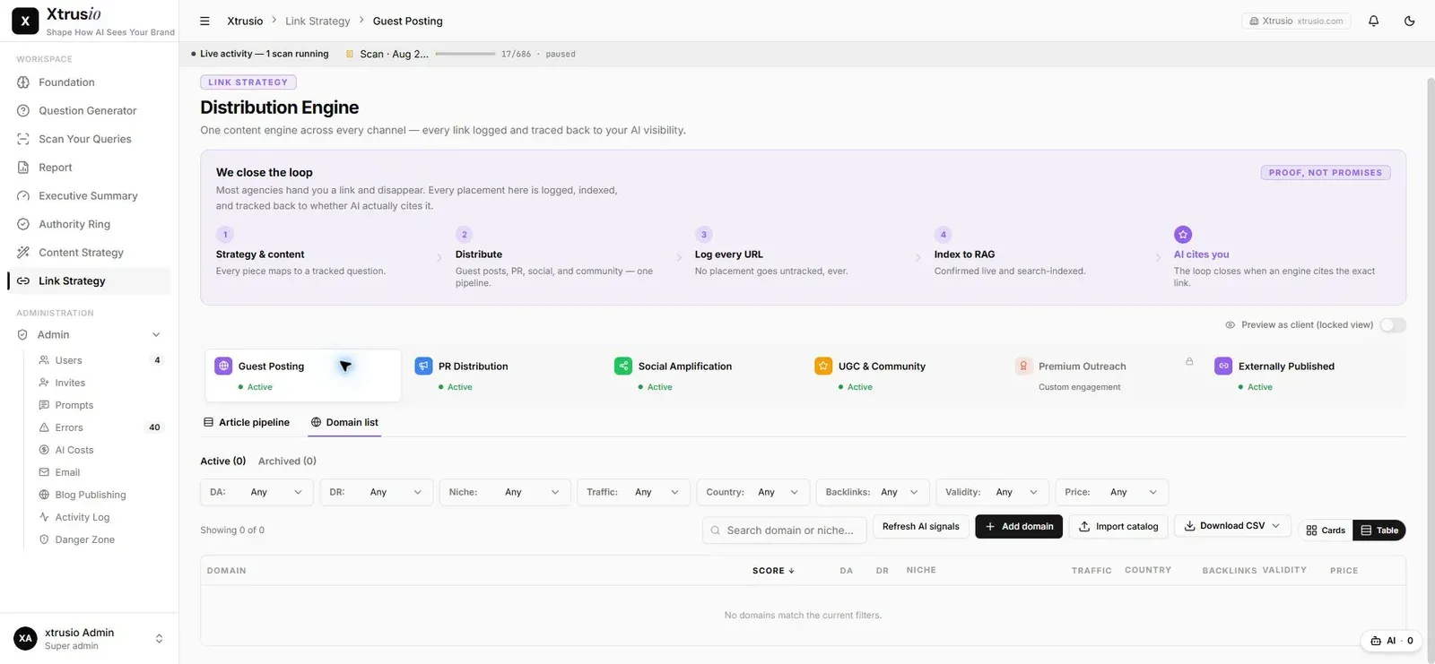Viewport: 1435px width, 664px height.
Task: Open the Validity filter dropdown
Action: [992, 492]
